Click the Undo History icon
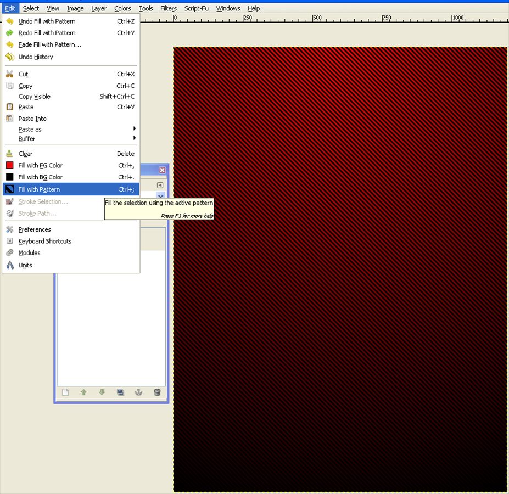 9,57
